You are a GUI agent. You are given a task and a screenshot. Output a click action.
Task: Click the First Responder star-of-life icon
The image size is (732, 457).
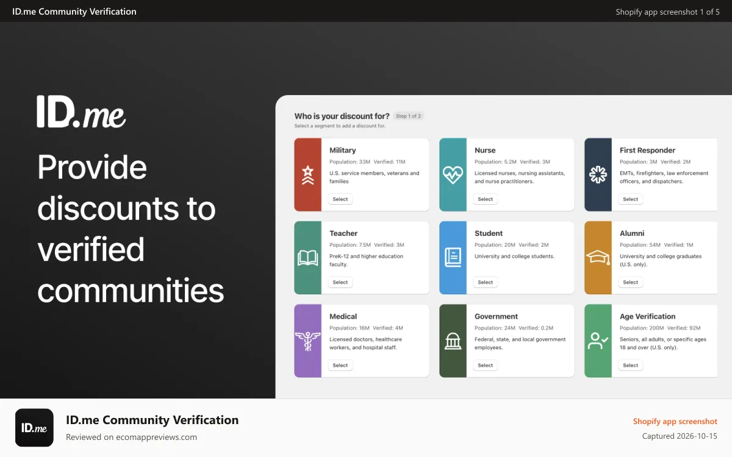[598, 175]
